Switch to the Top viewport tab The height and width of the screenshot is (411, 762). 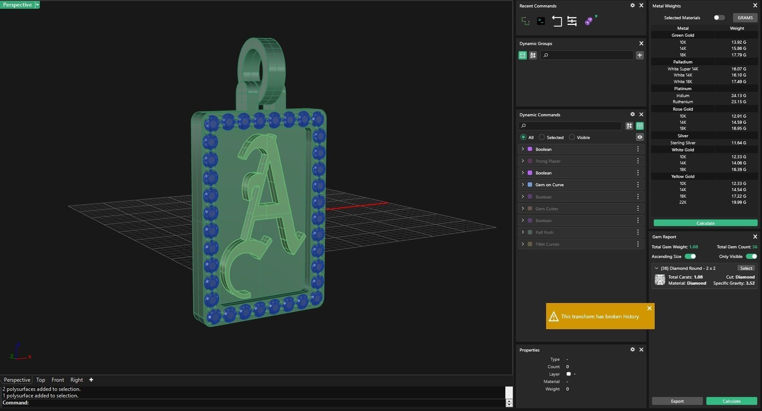pos(41,380)
